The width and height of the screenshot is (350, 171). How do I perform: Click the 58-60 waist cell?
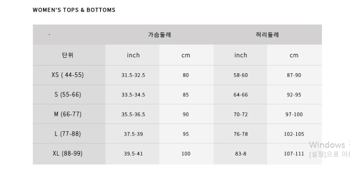click(241, 75)
